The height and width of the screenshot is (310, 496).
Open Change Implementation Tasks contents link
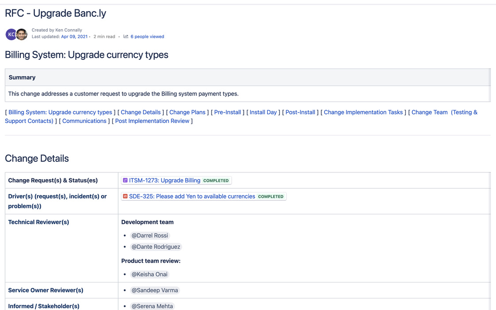(363, 112)
